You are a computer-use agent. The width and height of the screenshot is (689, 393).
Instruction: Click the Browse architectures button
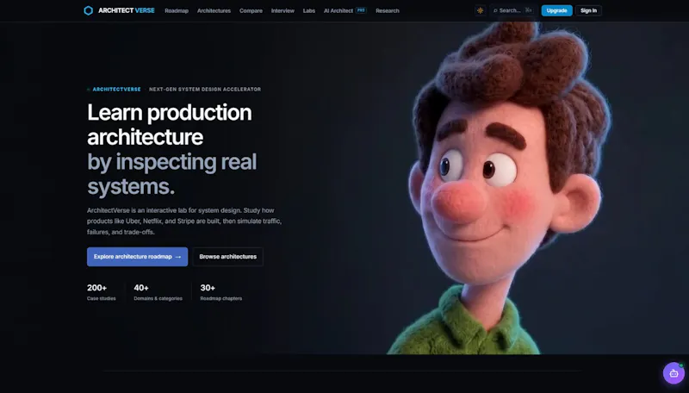[x=227, y=257]
